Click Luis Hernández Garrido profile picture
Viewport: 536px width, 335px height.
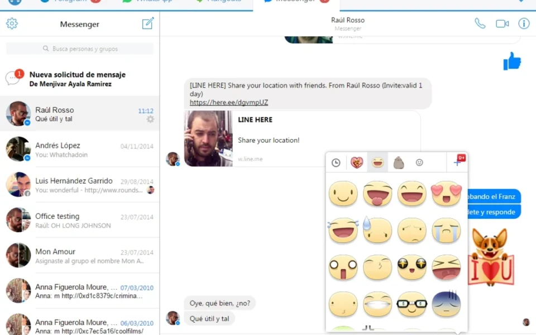[x=18, y=185]
